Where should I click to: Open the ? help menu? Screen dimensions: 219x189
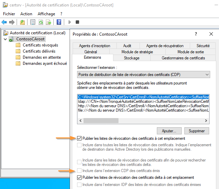point(61,14)
